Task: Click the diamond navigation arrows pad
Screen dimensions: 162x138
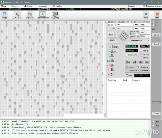Action: pyautogui.click(x=124, y=36)
